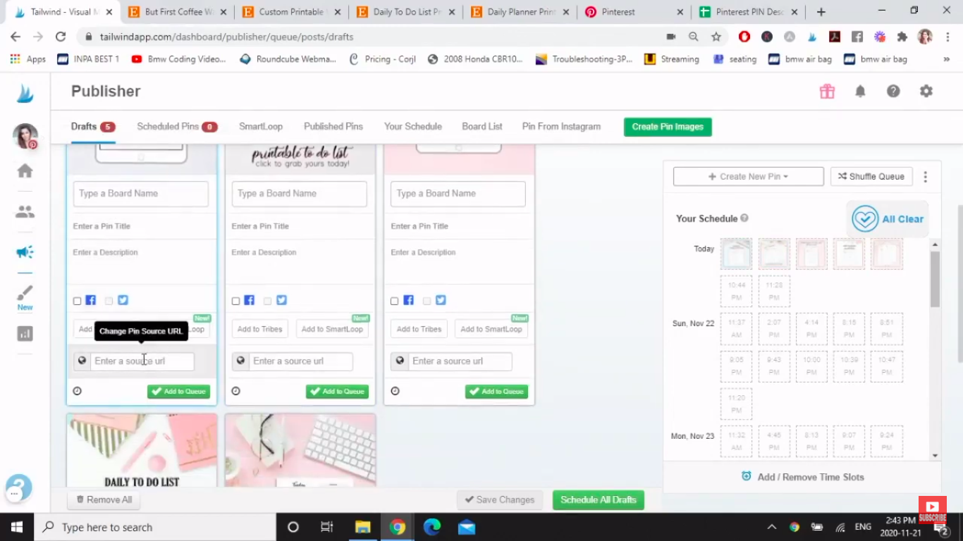Click the Create Pin Images button
Viewport: 963px width, 541px height.
click(x=668, y=127)
